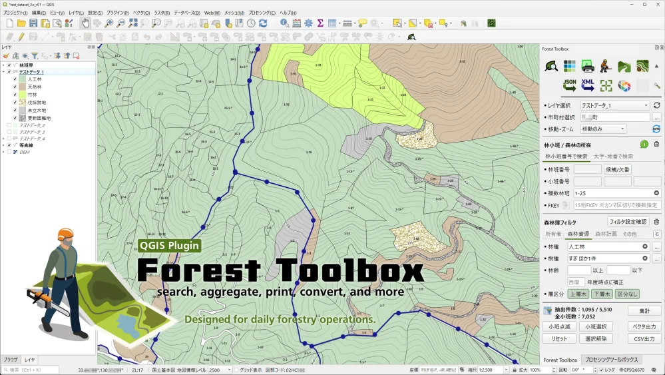
Task: Click the ベクタ出力 button
Action: pyautogui.click(x=644, y=326)
